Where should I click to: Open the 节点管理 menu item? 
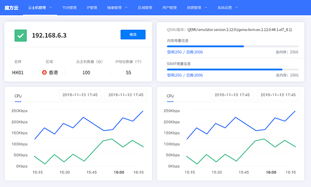(x=69, y=8)
